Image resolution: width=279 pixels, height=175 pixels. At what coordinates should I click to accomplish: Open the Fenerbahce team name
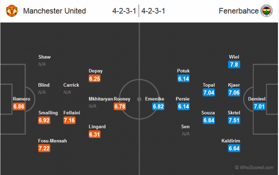[x=239, y=11]
